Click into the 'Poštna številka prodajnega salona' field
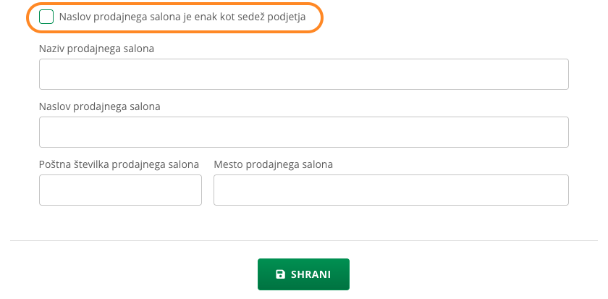The width and height of the screenshot is (608, 299). point(120,190)
